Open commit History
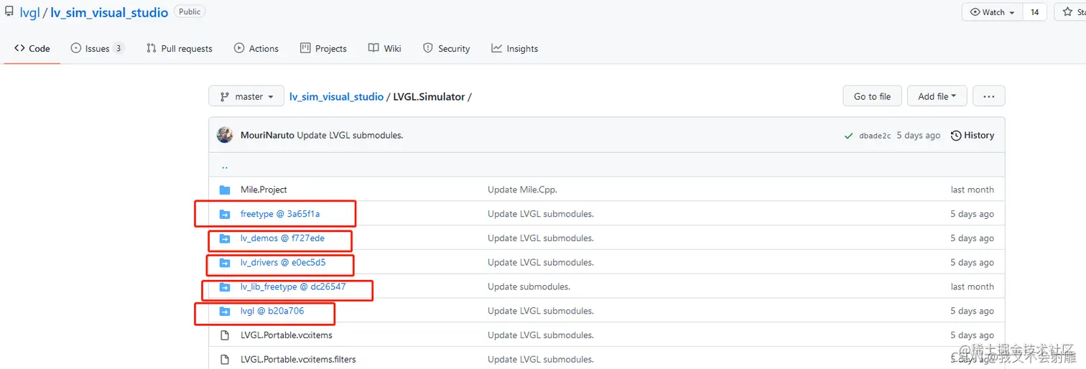1086x369 pixels. point(973,135)
